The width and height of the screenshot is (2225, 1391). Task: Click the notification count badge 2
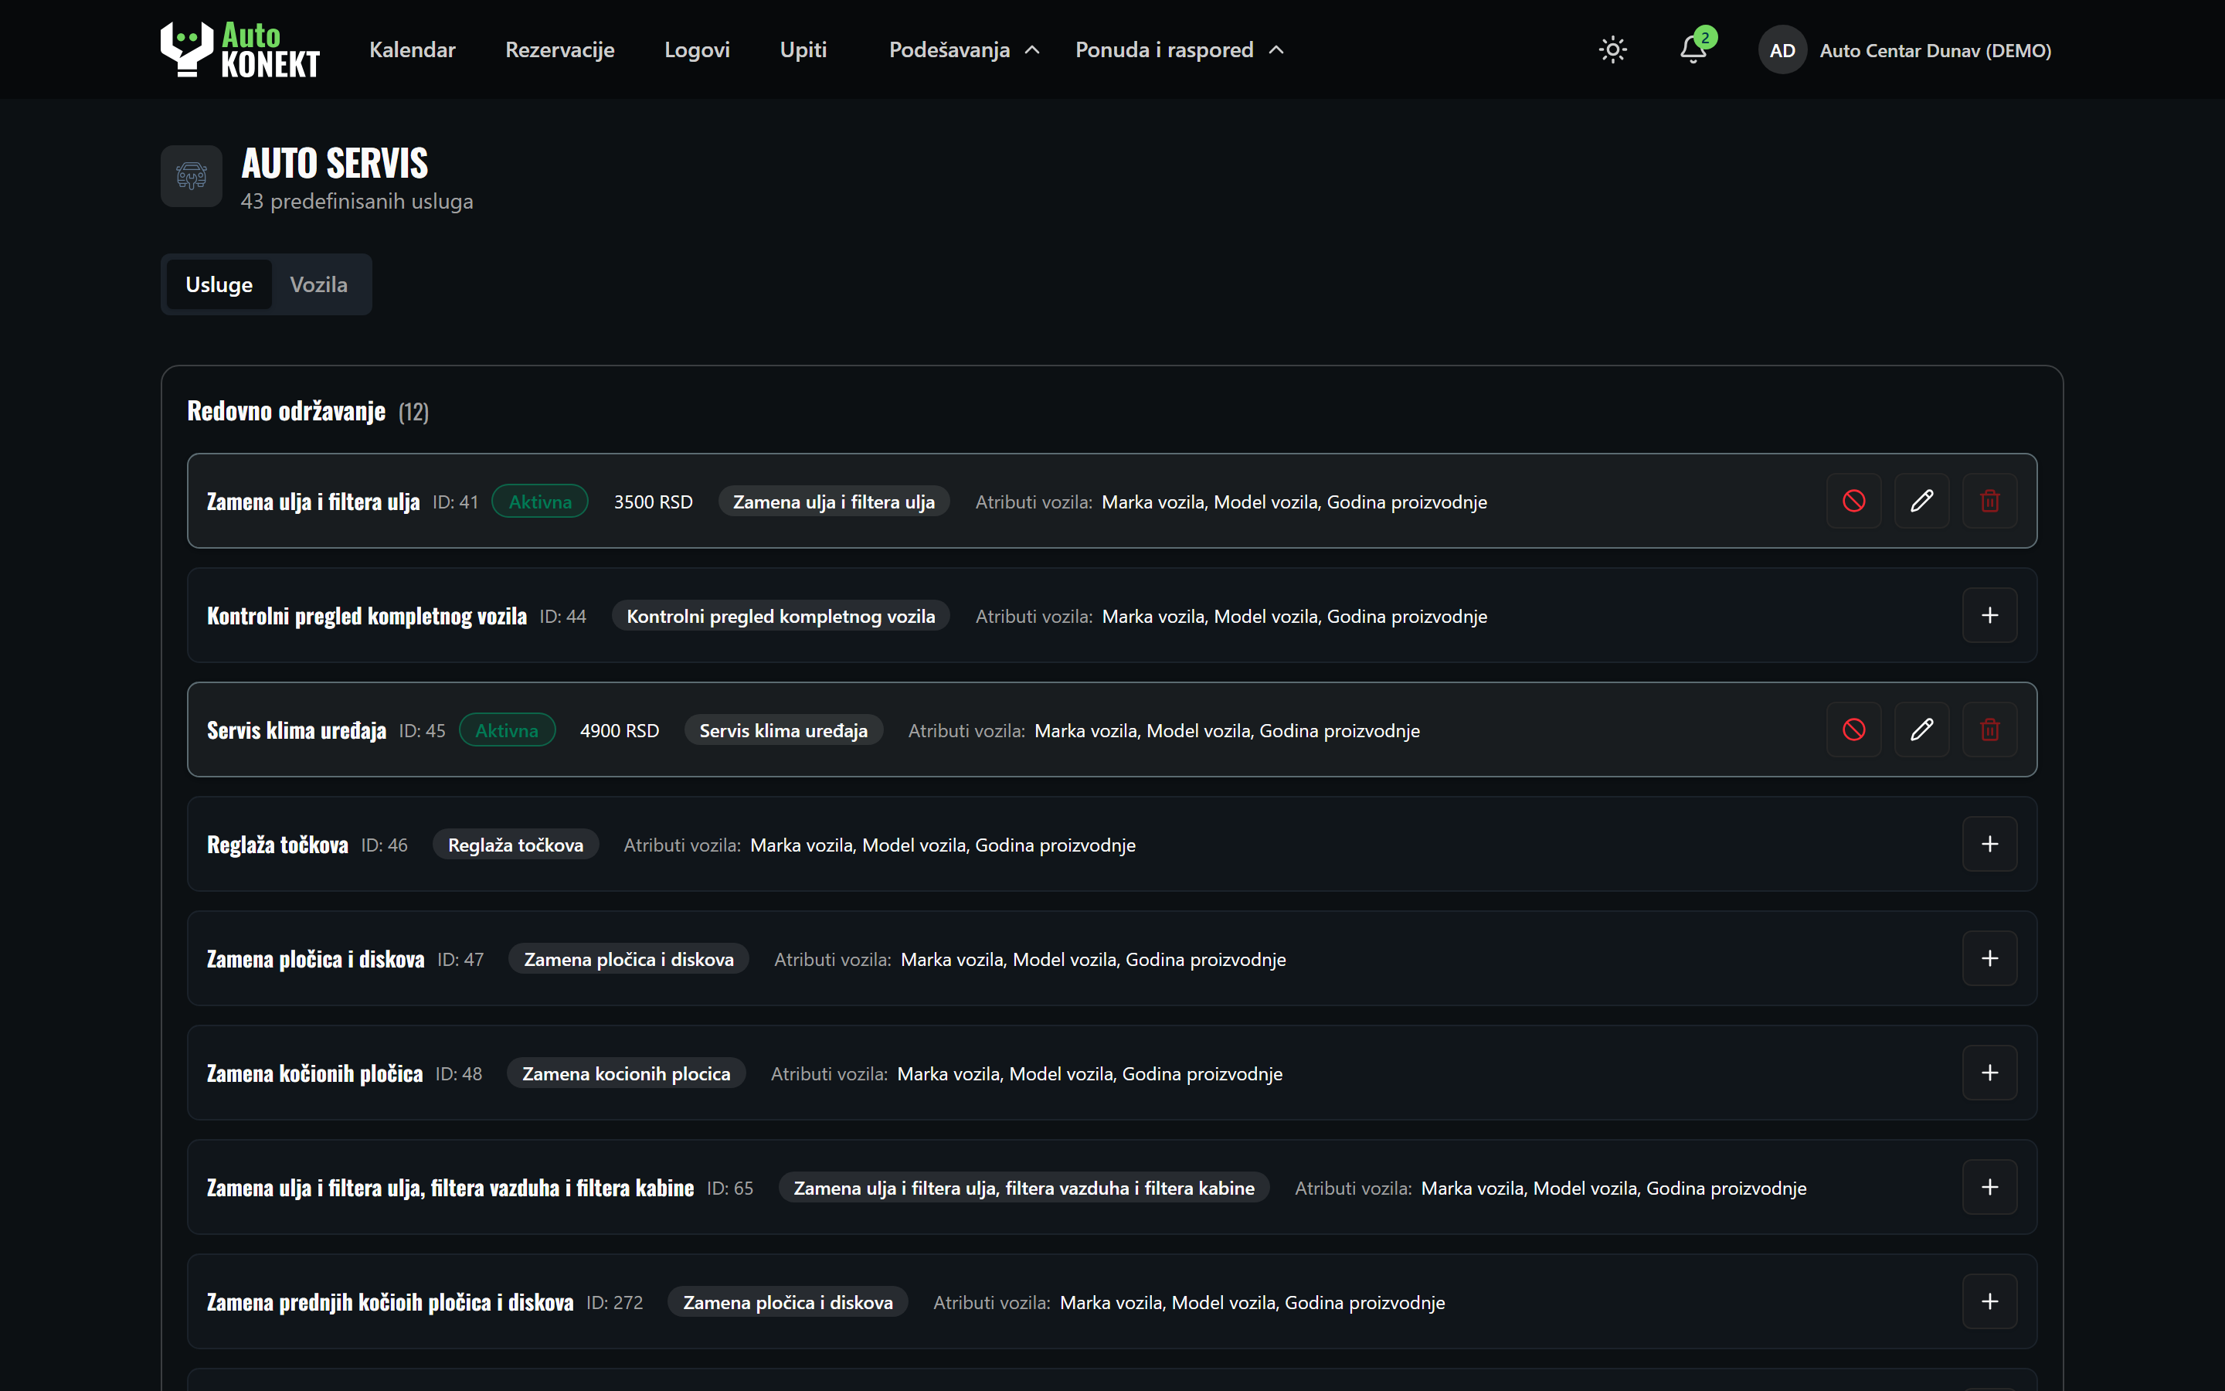click(x=1704, y=37)
